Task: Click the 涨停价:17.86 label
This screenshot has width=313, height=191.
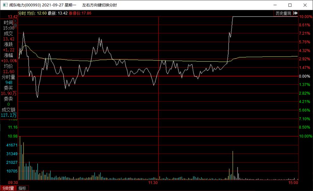Action: (x=80, y=13)
